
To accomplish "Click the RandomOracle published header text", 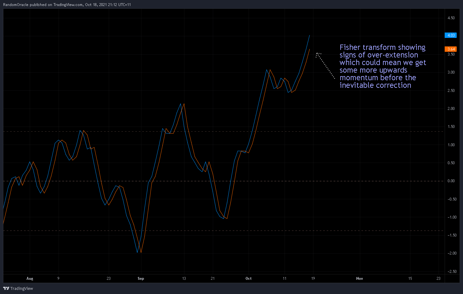I will point(67,5).
